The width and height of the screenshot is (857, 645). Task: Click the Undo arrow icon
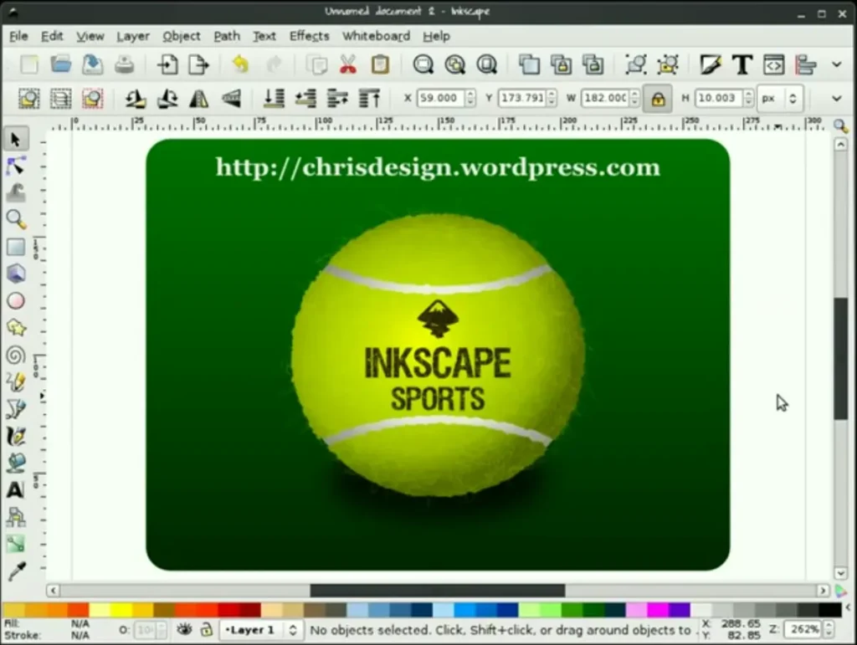[x=240, y=64]
